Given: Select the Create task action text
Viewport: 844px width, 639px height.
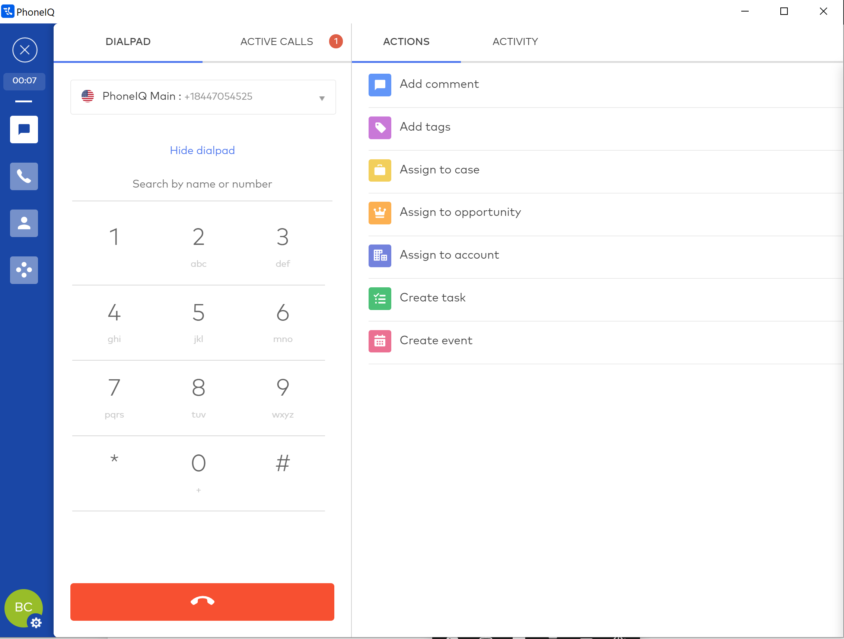Looking at the screenshot, I should point(433,298).
